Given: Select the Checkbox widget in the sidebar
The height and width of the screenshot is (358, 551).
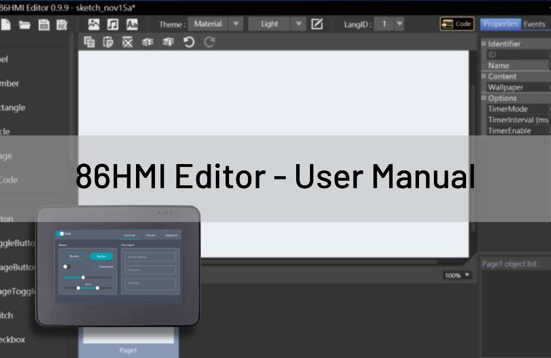Looking at the screenshot, I should click(x=14, y=340).
